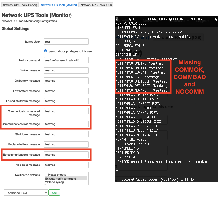Image resolution: width=218 pixels, height=198 pixels.
Task: Click the green Add button
Action: (54, 193)
